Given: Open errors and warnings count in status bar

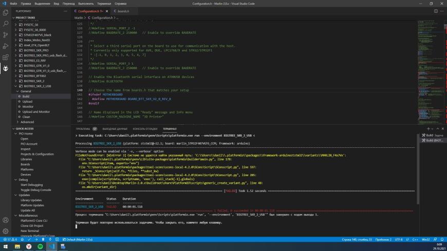Looking at the screenshot, I should tap(10, 240).
